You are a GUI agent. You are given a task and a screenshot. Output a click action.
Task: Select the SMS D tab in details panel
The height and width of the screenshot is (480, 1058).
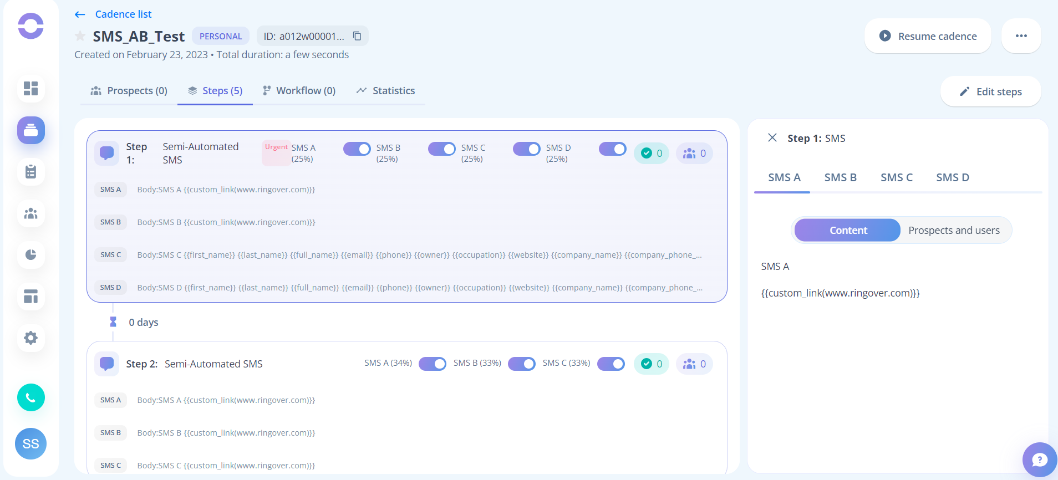click(953, 177)
